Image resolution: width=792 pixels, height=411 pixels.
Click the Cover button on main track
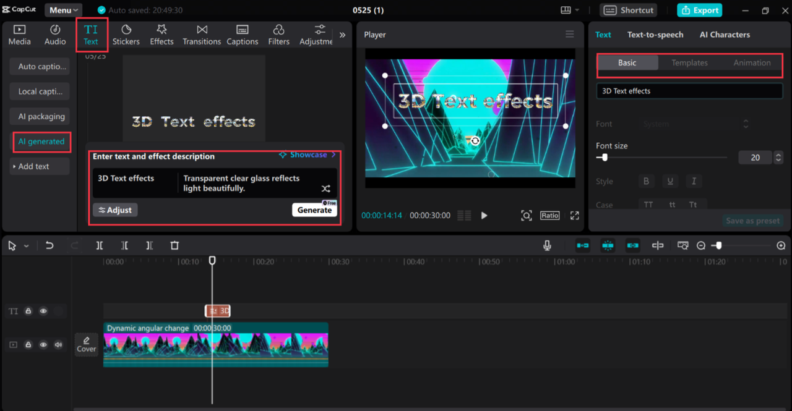[x=86, y=344]
